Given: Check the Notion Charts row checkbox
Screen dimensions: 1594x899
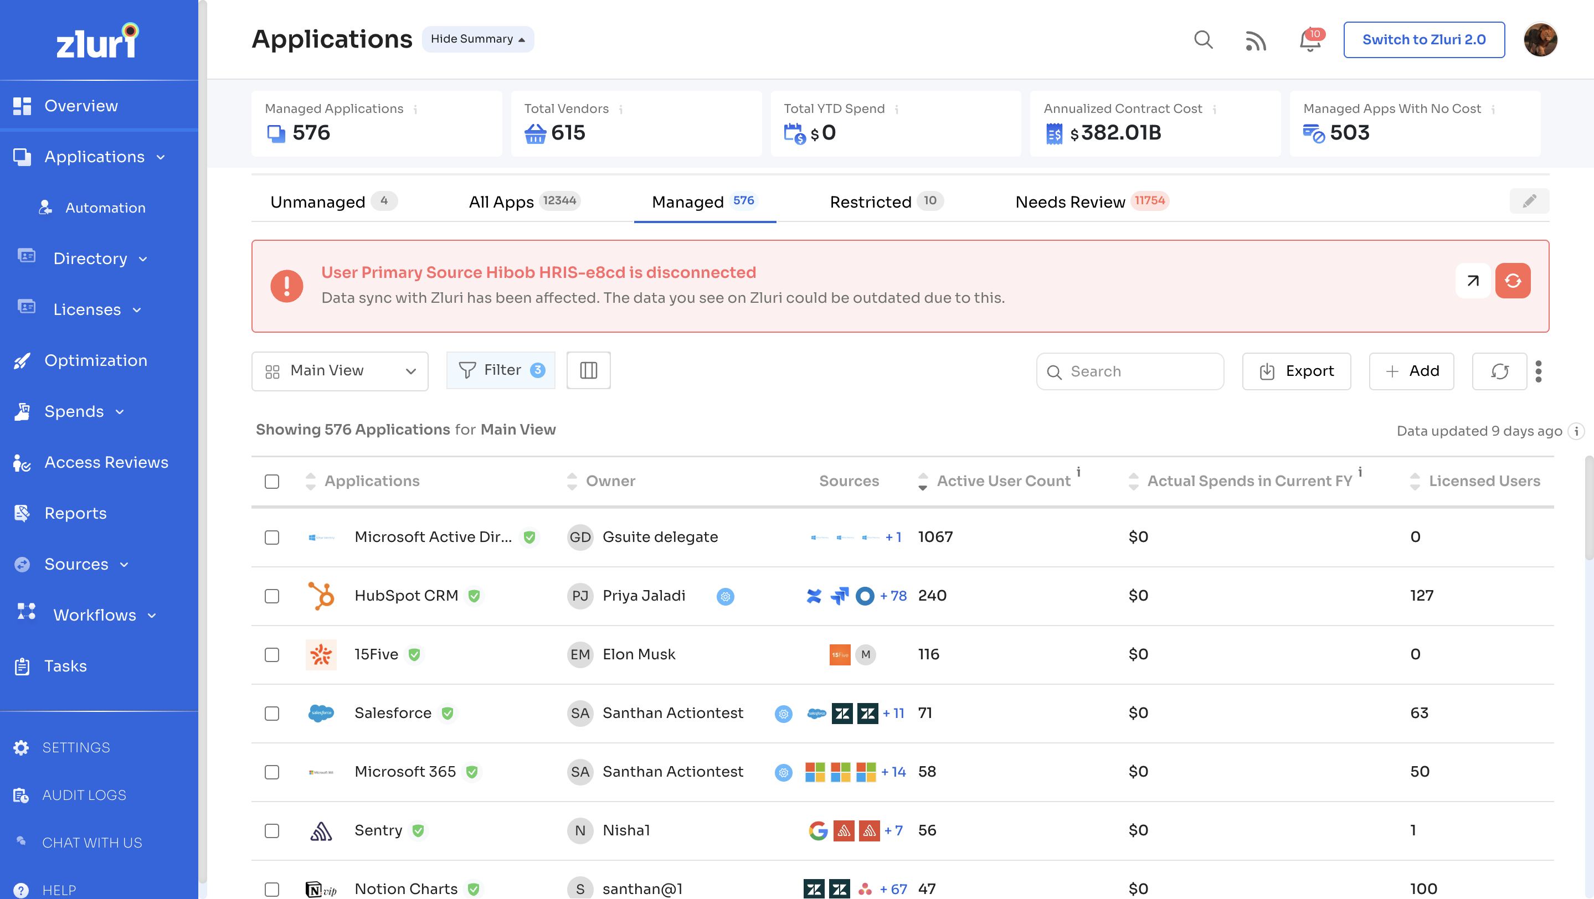Looking at the screenshot, I should [x=271, y=889].
